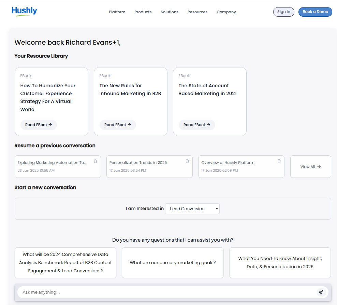The width and height of the screenshot is (337, 306).
Task: Ask What are our primary marketing goals
Action: pos(173,263)
